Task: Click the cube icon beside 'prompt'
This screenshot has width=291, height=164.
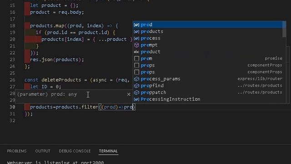Action: point(136,45)
